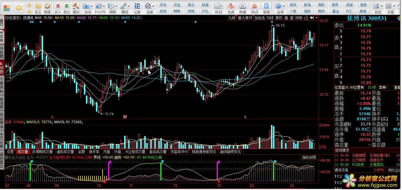Open the F10/F9 info icon
This screenshot has width=402, height=190.
tap(99, 6)
